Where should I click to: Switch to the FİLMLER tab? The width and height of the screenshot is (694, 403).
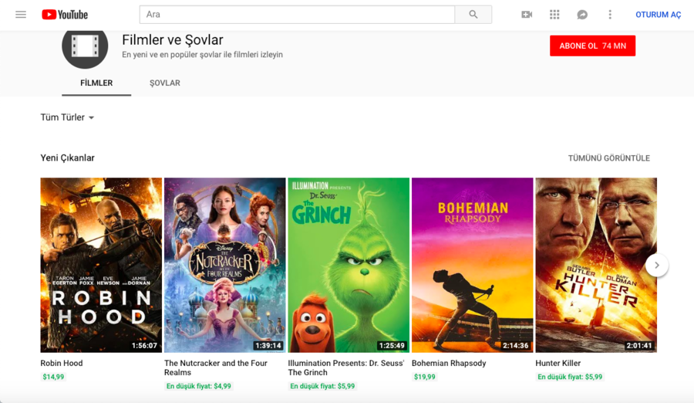[x=96, y=83]
